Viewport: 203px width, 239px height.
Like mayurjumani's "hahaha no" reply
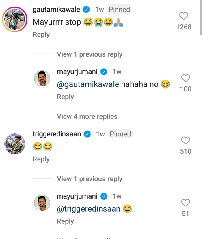185,78
